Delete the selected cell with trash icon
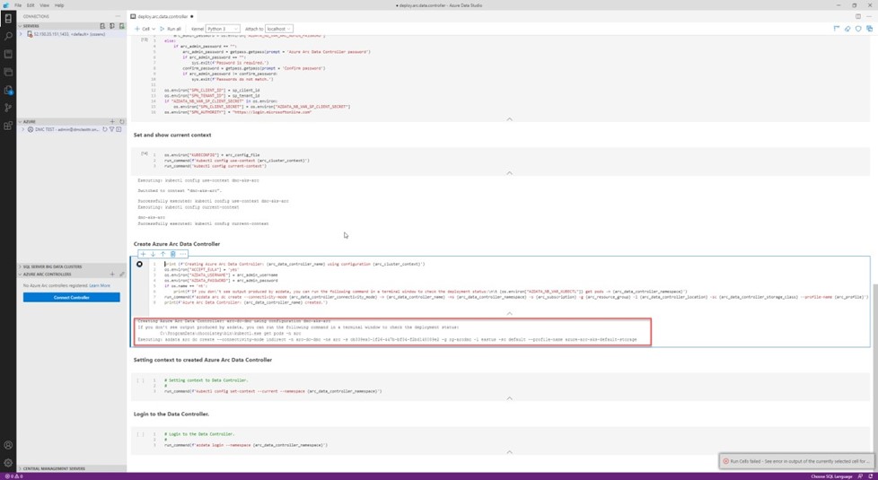 tap(172, 254)
